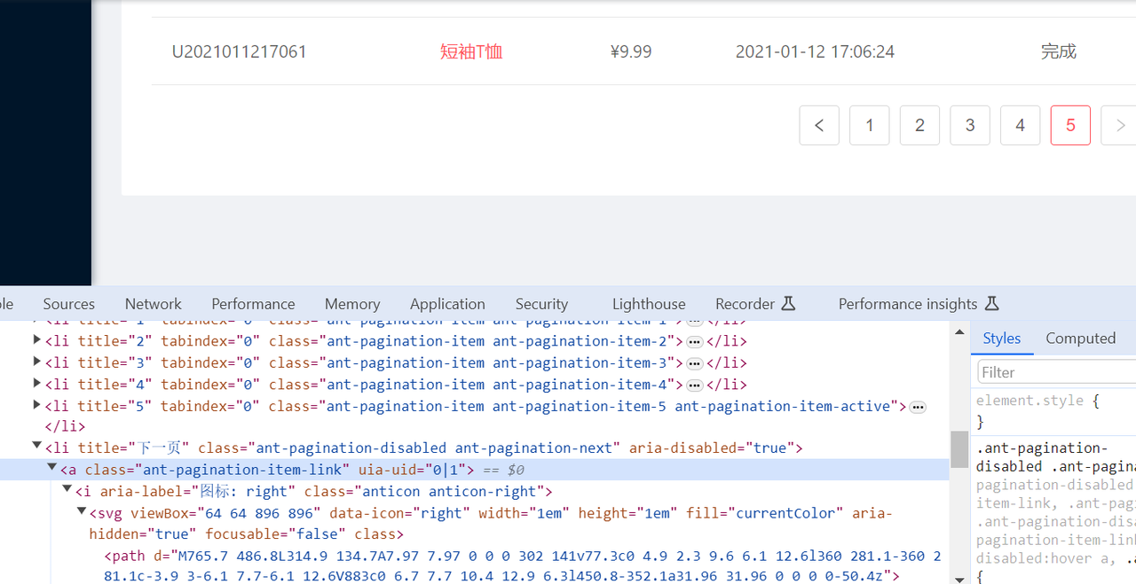Open the Performance tab
The height and width of the screenshot is (584, 1136).
tap(253, 304)
